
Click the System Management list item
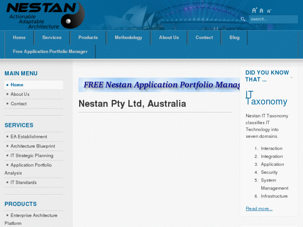[x=275, y=184]
